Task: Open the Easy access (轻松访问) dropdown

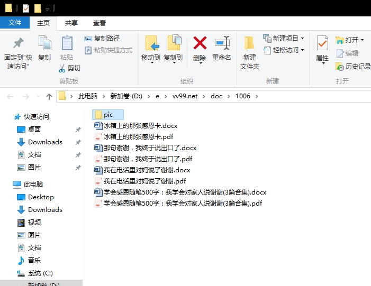Action: click(302, 50)
